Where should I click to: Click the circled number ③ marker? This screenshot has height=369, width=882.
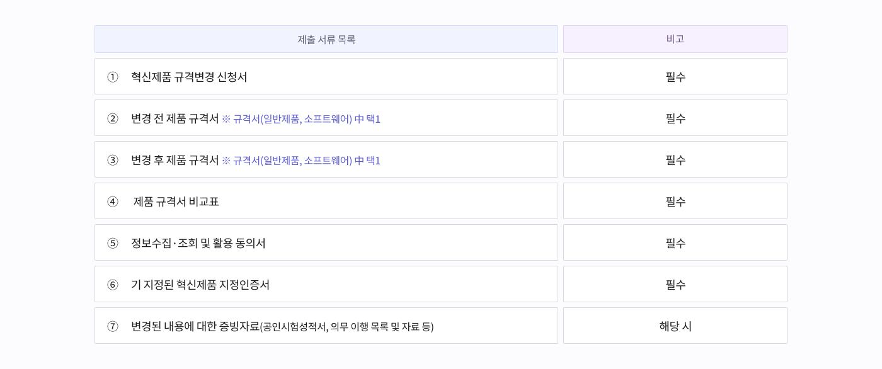click(x=113, y=160)
